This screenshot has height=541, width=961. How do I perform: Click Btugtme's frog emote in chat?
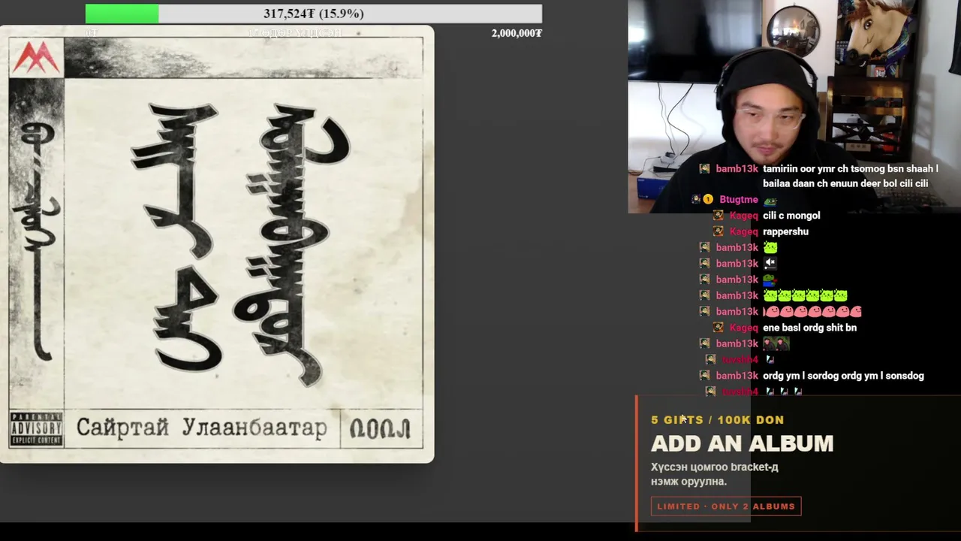770,200
